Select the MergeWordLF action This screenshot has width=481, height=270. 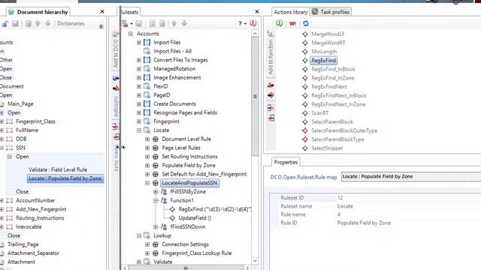(x=328, y=34)
